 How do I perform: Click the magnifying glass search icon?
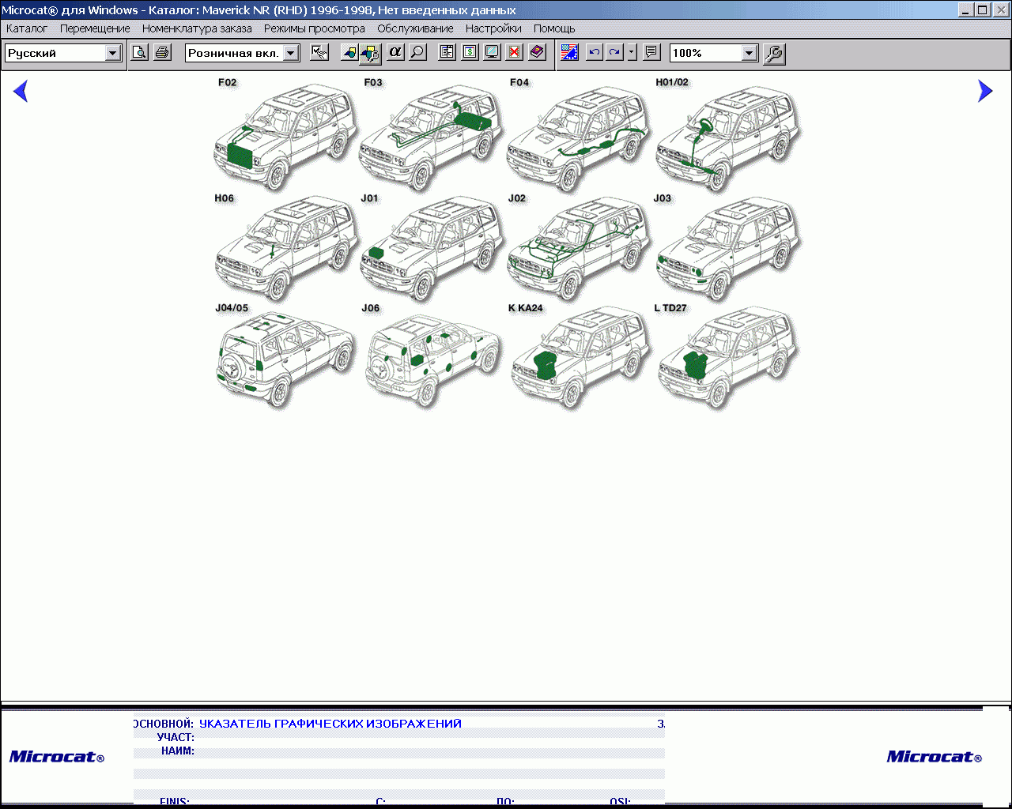[417, 53]
